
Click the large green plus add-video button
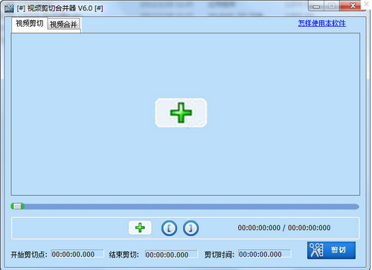coord(181,113)
